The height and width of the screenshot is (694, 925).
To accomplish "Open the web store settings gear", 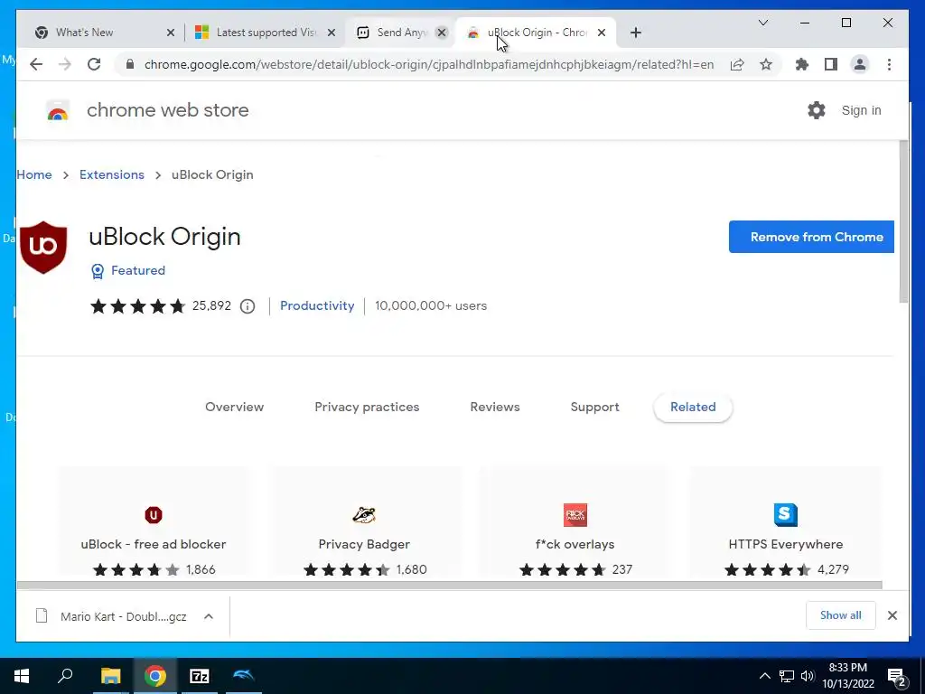I will [x=817, y=110].
